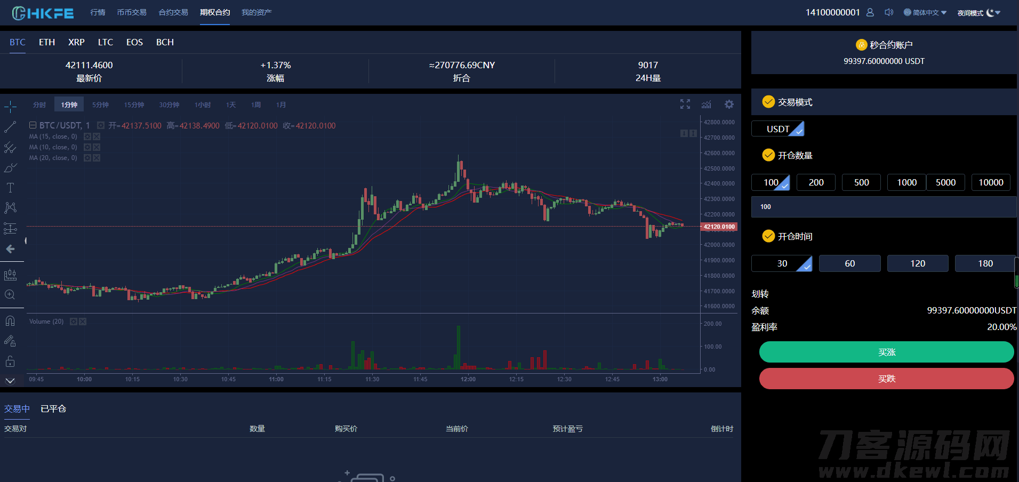This screenshot has height=482, width=1019.
Task: Select 60 seconds open time
Action: coord(849,263)
